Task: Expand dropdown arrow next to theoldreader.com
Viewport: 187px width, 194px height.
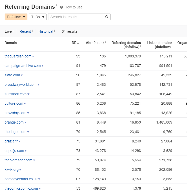Action: (x=34, y=160)
